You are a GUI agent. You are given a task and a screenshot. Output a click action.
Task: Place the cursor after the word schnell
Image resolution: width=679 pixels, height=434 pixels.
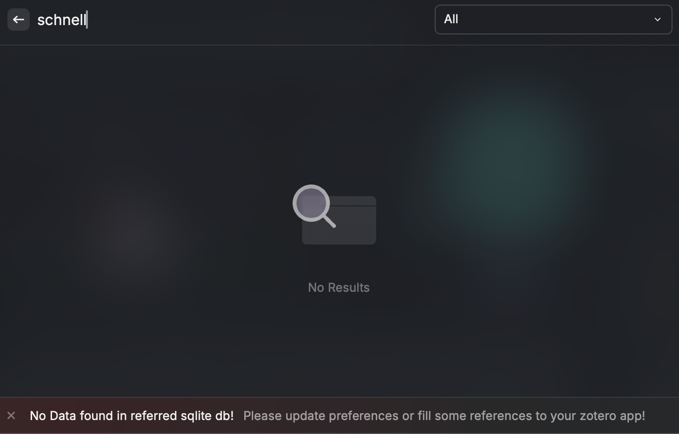pyautogui.click(x=87, y=20)
